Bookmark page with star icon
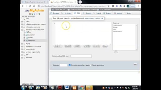Screen dimensions: 161x90 click(x=108, y=6)
